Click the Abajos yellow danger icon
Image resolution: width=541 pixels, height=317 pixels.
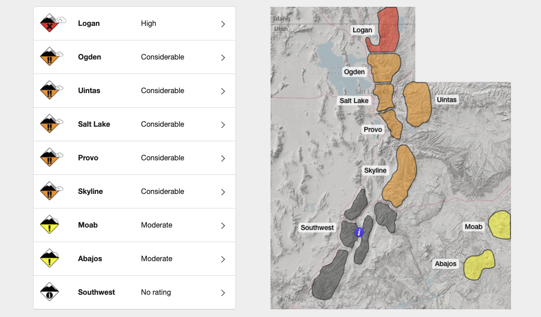tap(50, 259)
